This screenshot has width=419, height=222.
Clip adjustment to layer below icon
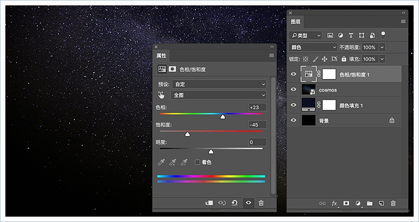tap(210, 203)
